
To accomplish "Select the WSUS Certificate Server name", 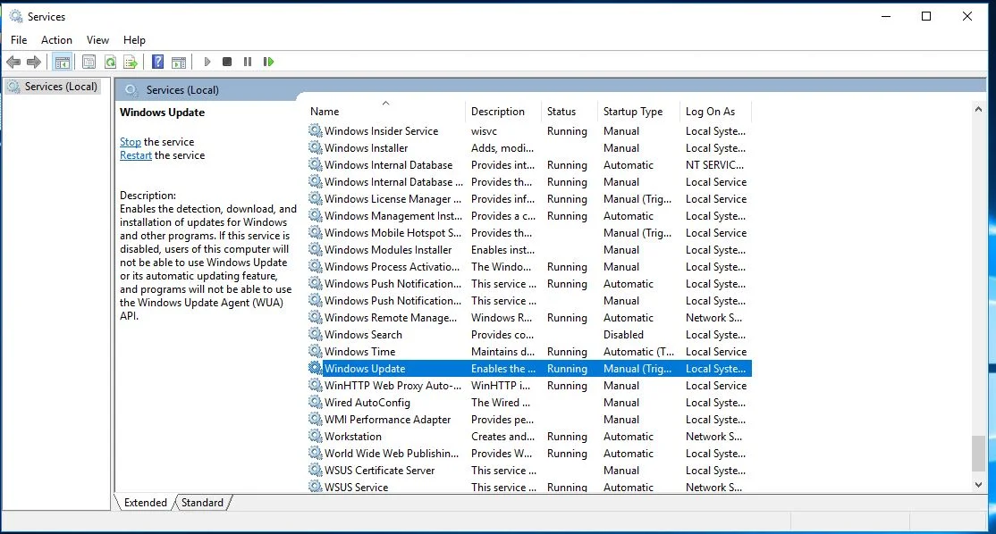I will [x=380, y=470].
